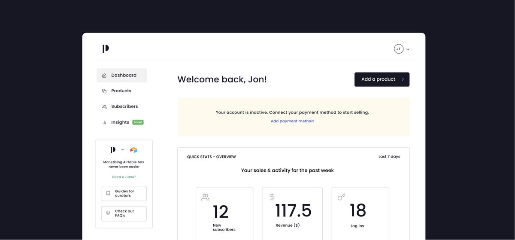Click the logo in the Airtable promo card
This screenshot has width=515, height=240.
click(x=113, y=150)
